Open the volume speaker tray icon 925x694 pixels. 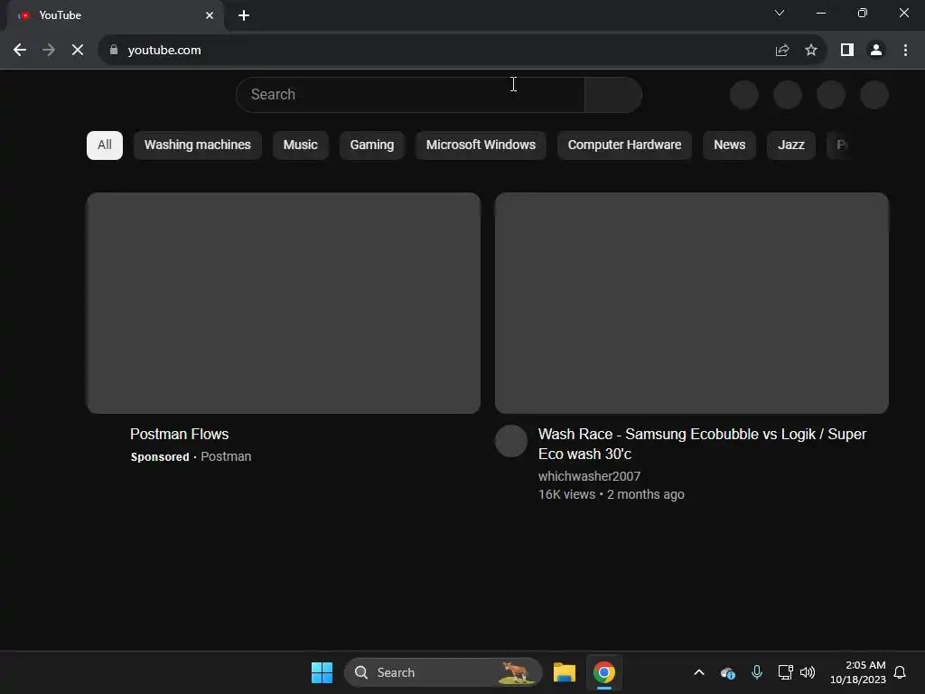coord(808,672)
